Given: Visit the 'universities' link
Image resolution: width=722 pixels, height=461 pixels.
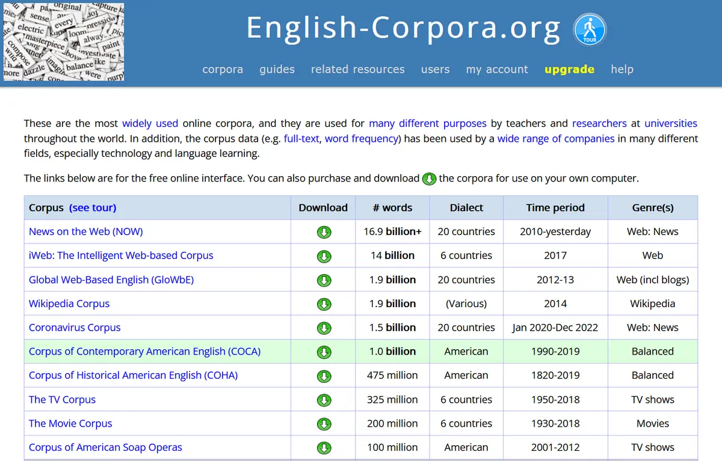Looking at the screenshot, I should tap(671, 123).
